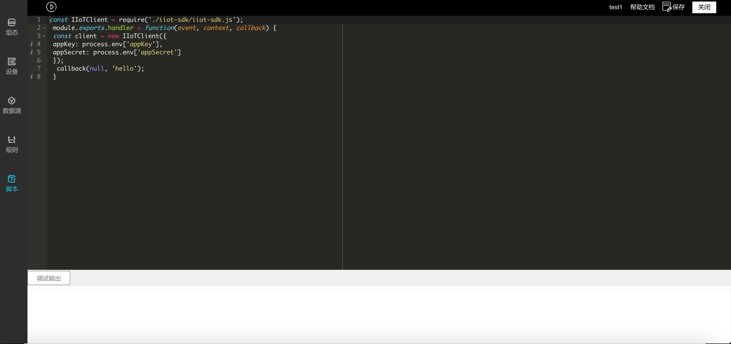
Task: Collapse the code fold on line 2
Action: click(x=44, y=28)
